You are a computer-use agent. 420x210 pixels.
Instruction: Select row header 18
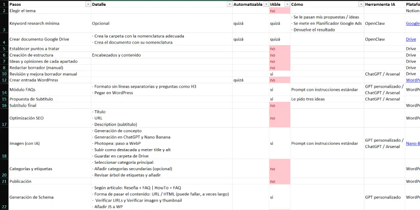click(x=4, y=143)
